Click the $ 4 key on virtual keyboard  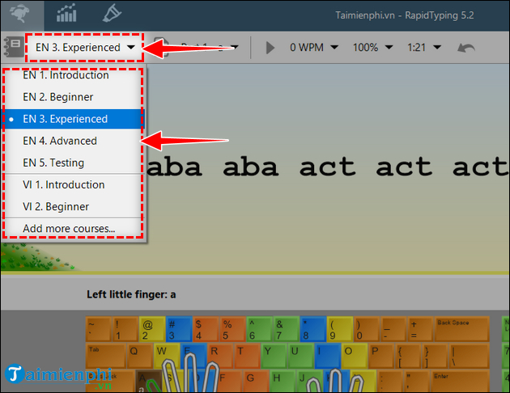pyautogui.click(x=206, y=329)
